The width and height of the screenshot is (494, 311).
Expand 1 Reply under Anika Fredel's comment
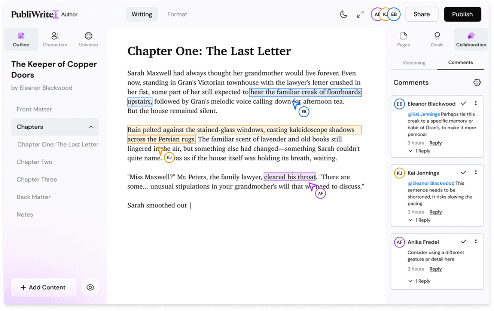(420, 281)
